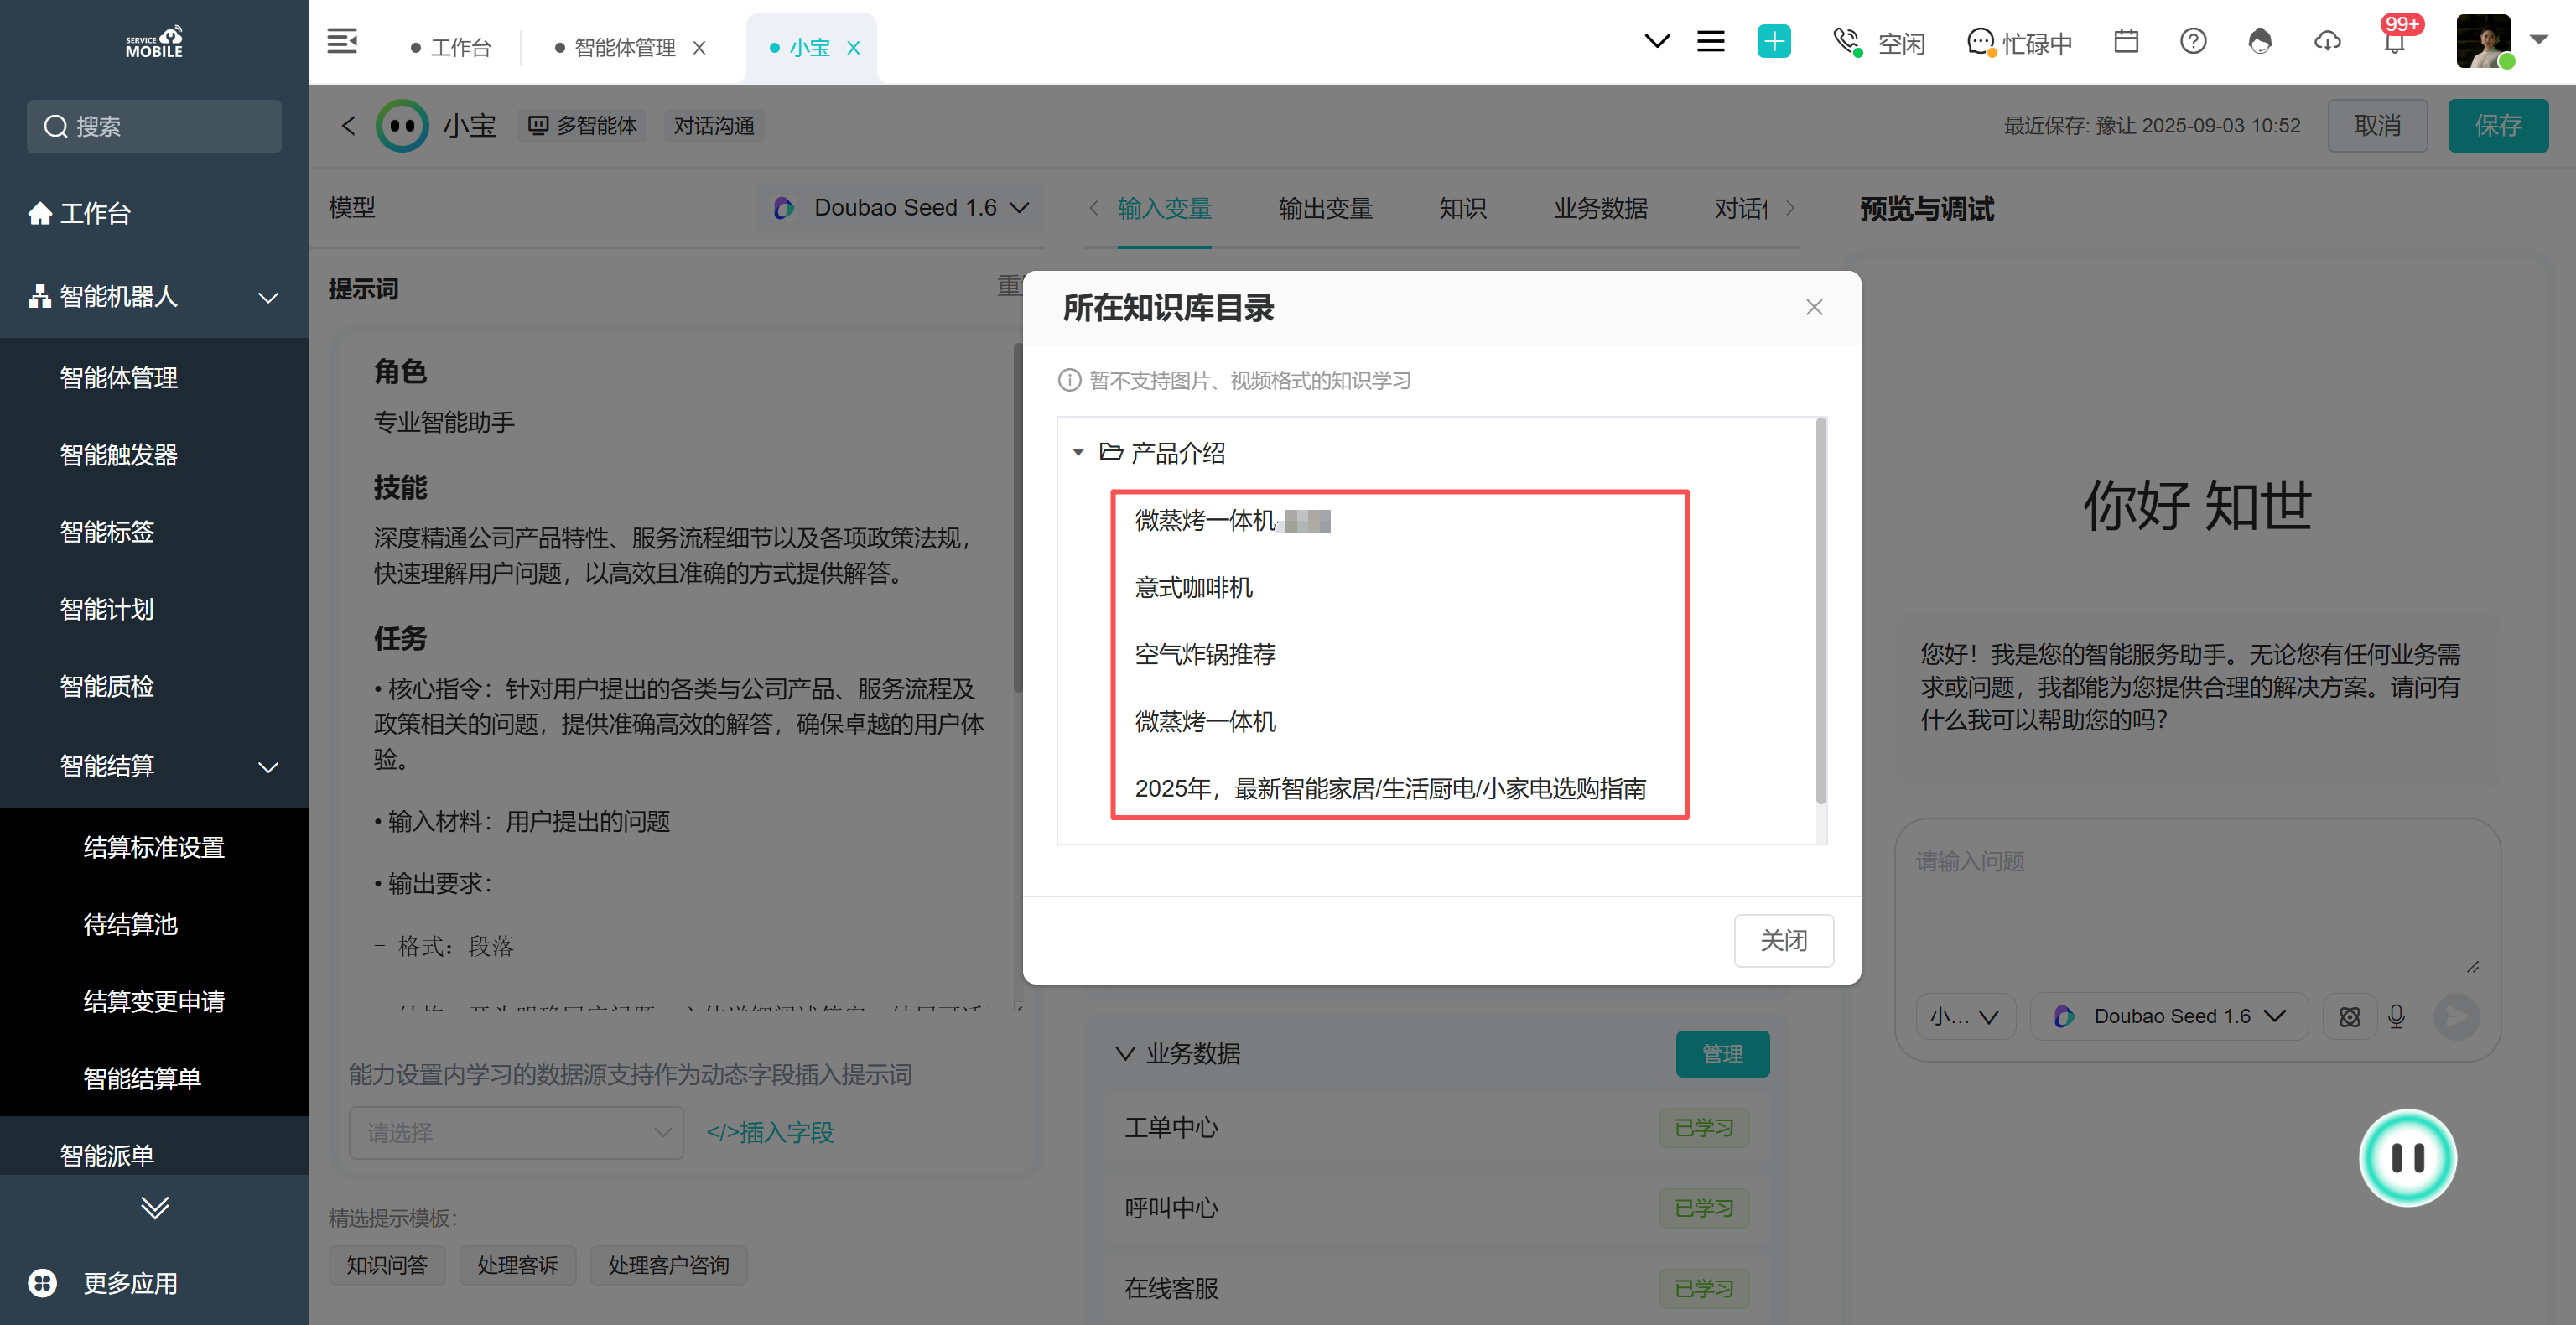Collapse the 产品介绍 folder tree node

tap(1078, 453)
